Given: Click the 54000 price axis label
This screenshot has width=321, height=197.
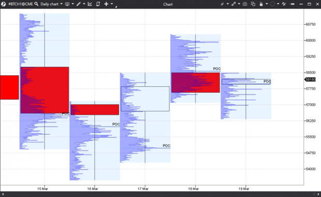Looking at the screenshot, I should pyautogui.click(x=311, y=169).
